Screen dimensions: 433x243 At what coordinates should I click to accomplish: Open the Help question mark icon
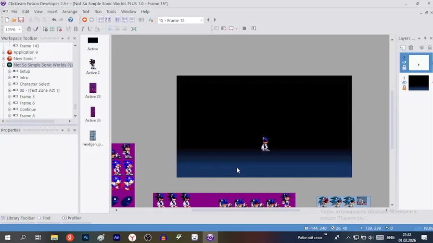[71, 20]
